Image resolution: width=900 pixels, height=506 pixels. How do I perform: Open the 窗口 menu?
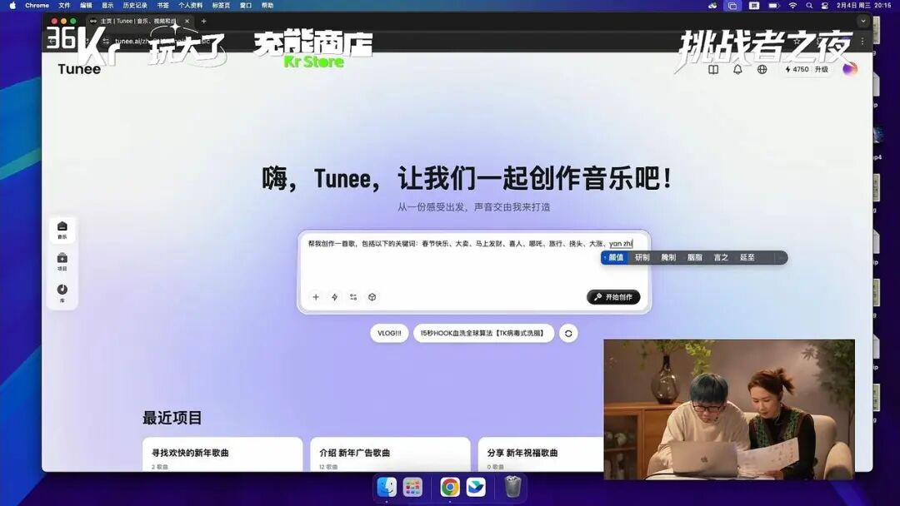click(246, 5)
